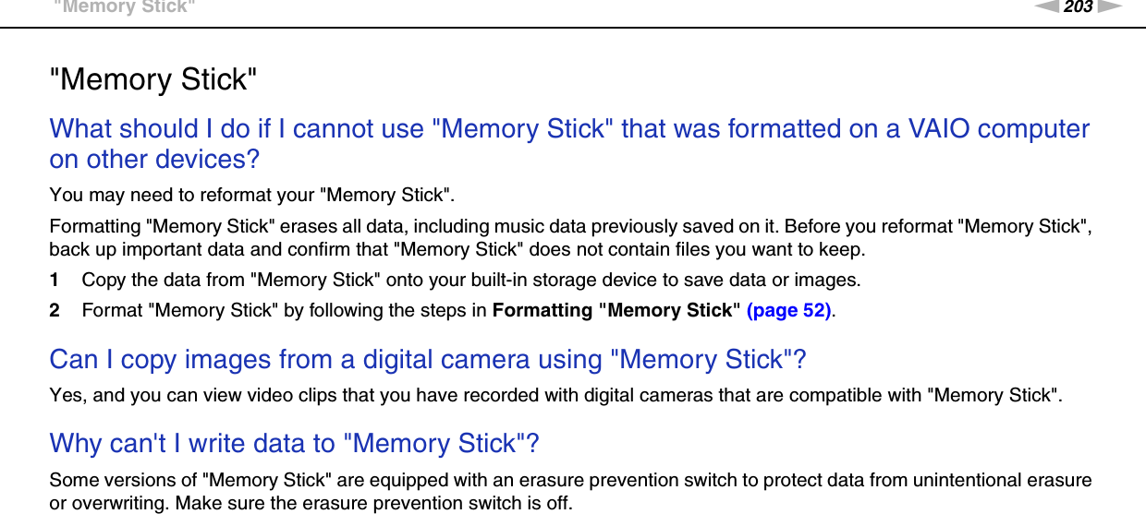
Task: Click the "Copy the data" step text
Action: tap(471, 280)
